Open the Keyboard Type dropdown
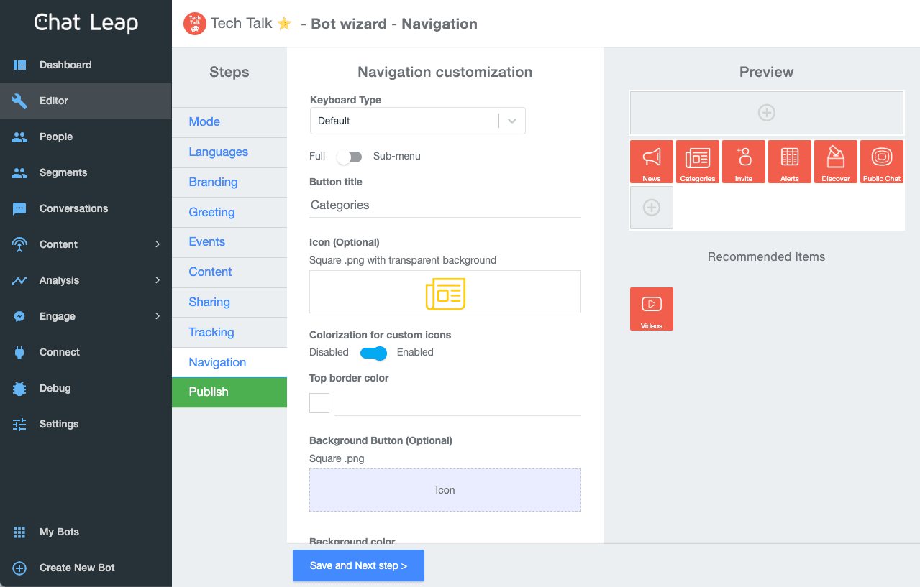Viewport: 920px width, 587px height. pos(511,121)
